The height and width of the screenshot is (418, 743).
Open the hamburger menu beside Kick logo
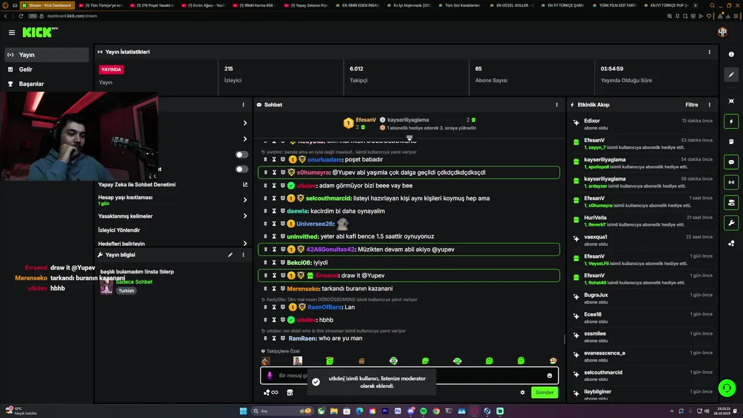coord(12,33)
